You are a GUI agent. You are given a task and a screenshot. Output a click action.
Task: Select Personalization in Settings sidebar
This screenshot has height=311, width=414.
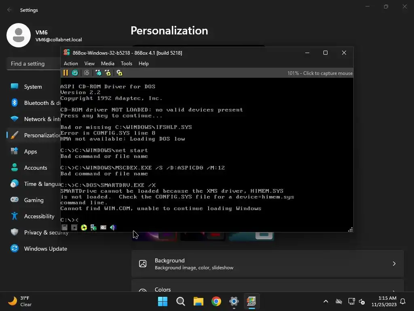[x=34, y=135]
